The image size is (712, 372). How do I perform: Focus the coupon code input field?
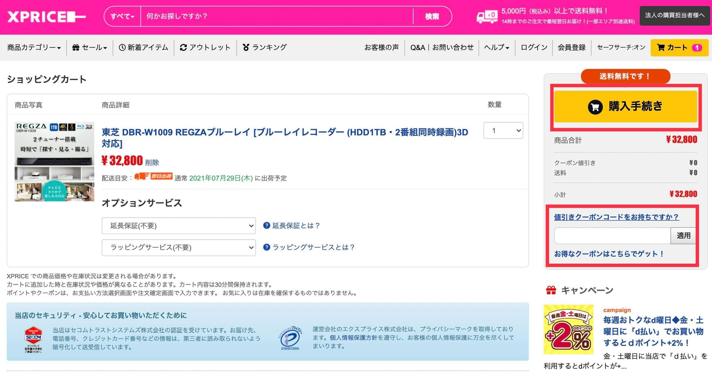pyautogui.click(x=612, y=236)
